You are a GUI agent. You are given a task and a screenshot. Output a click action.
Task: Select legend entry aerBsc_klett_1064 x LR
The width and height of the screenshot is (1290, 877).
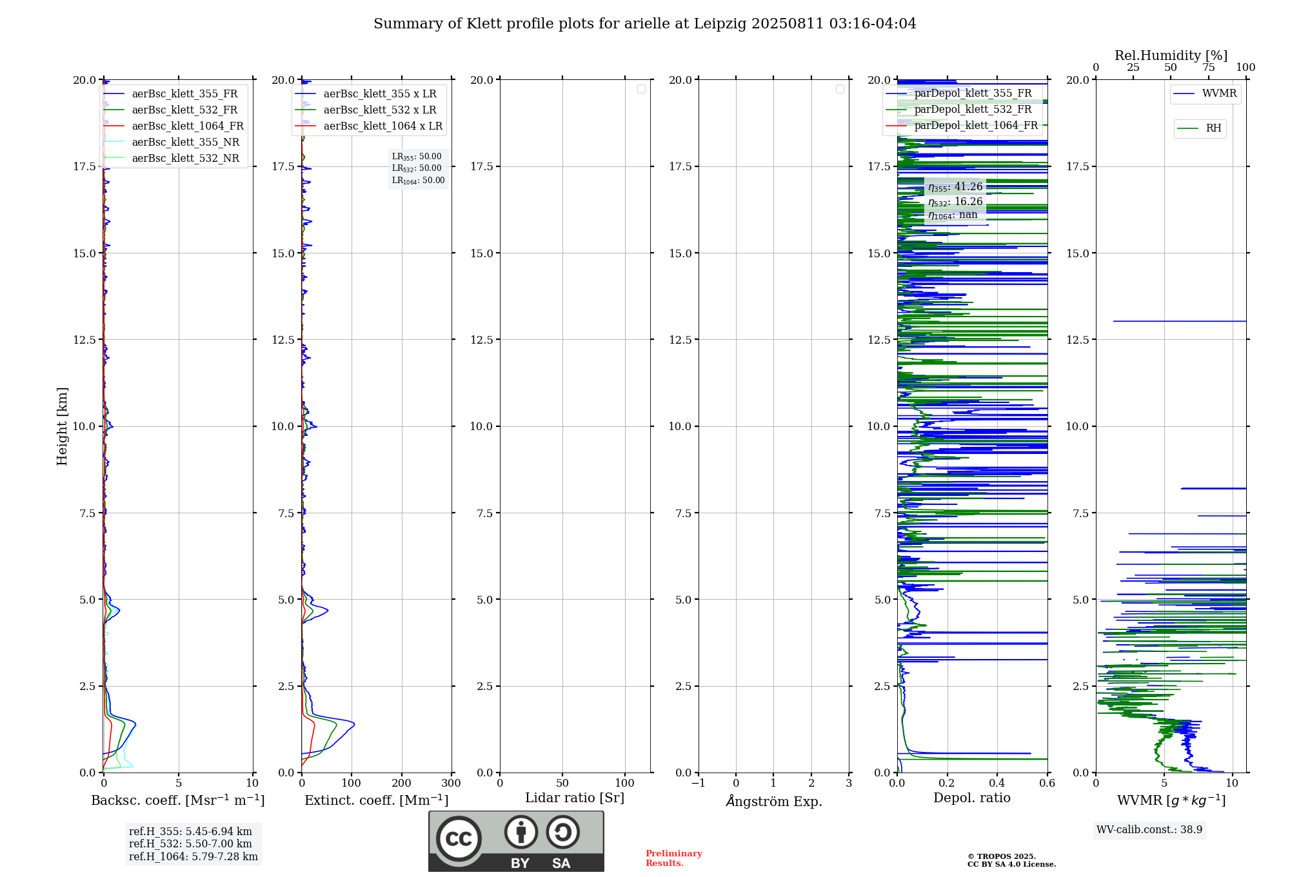369,126
